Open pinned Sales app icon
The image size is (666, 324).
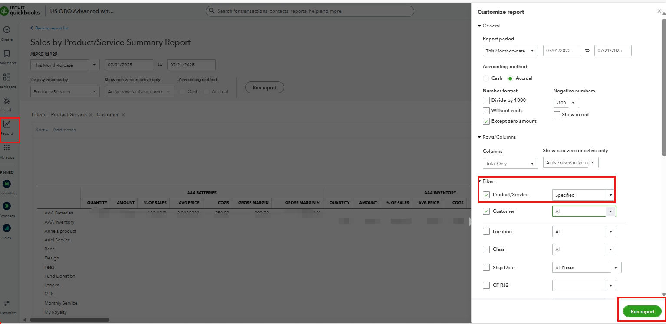tap(7, 228)
